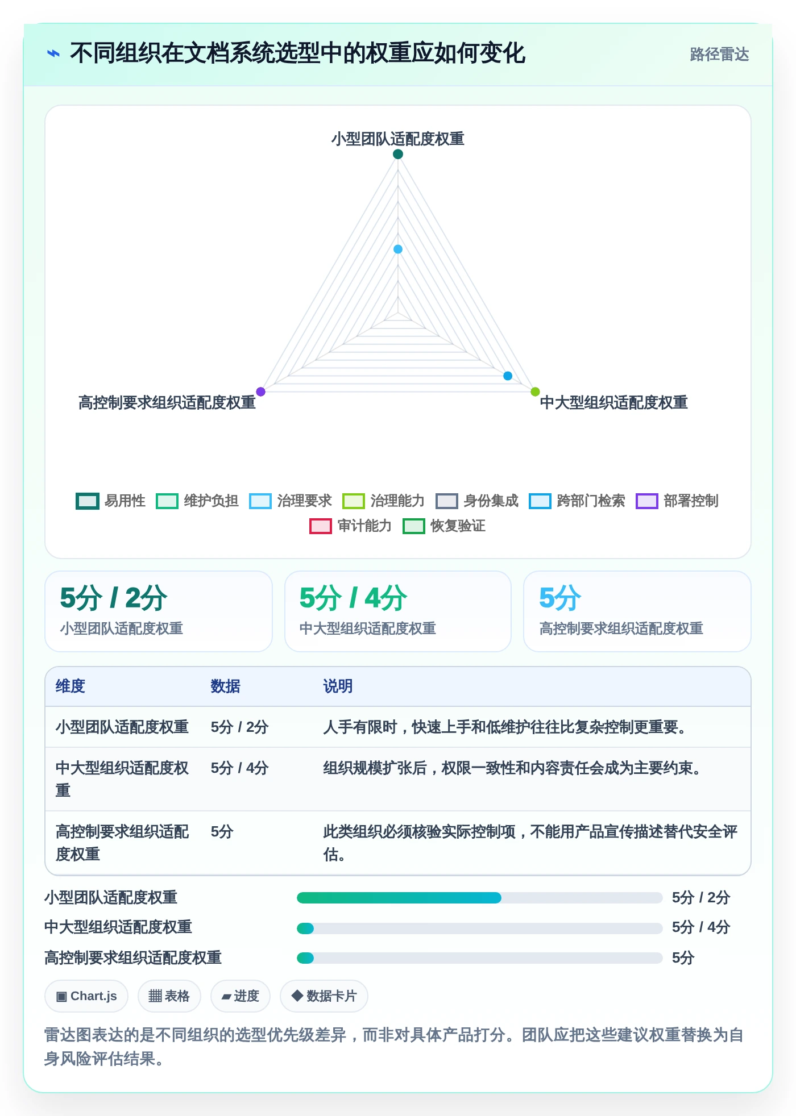
Task: Click the 高控制要求组织适配度权重 progress bar
Action: (x=480, y=958)
